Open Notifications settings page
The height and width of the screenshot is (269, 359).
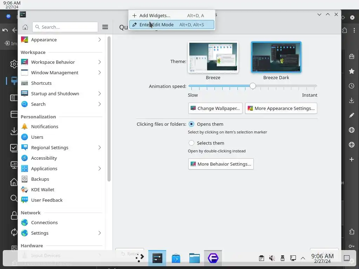pyautogui.click(x=61, y=126)
